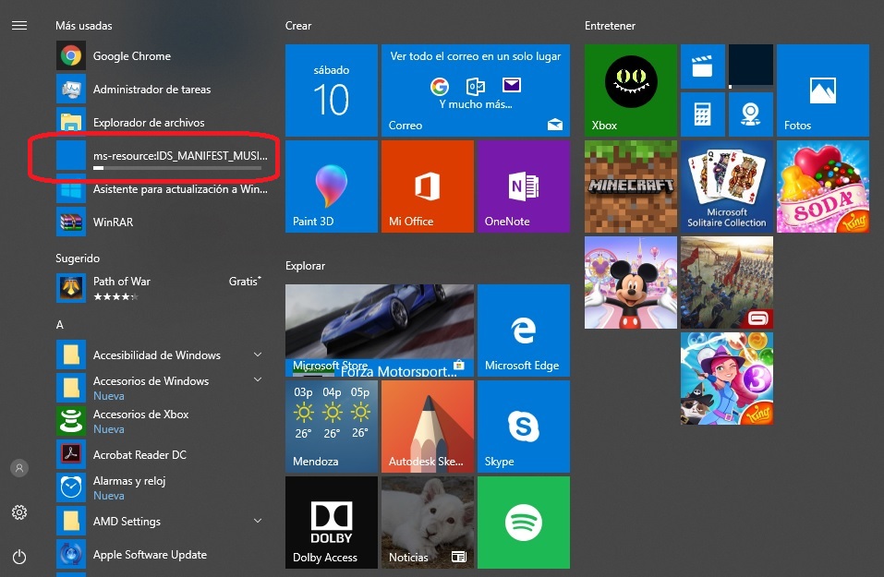Click the Sugerido heading
The image size is (884, 577).
point(78,258)
